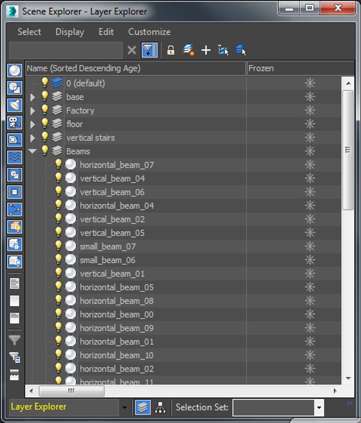
Task: Toggle visibility bulb of floor layer
Action: [45, 123]
